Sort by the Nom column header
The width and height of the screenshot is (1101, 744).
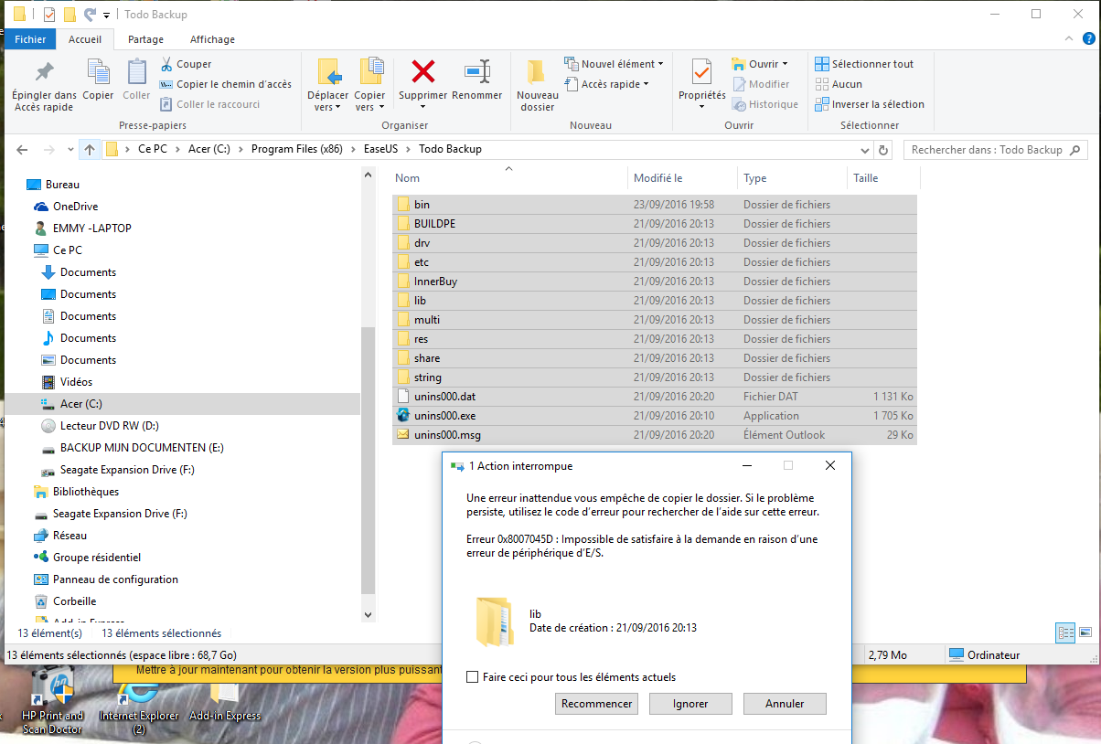click(x=510, y=178)
